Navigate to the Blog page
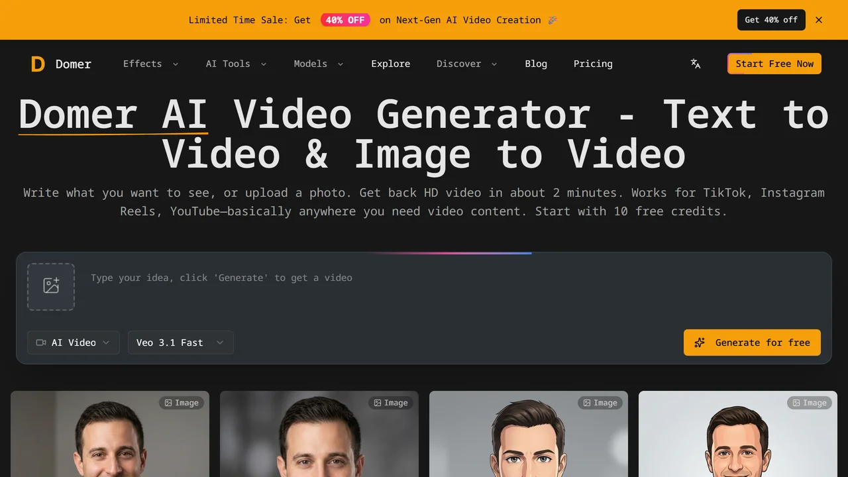 pos(536,64)
